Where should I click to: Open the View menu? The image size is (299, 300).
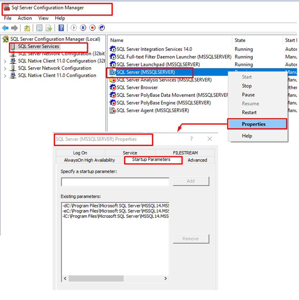43,18
